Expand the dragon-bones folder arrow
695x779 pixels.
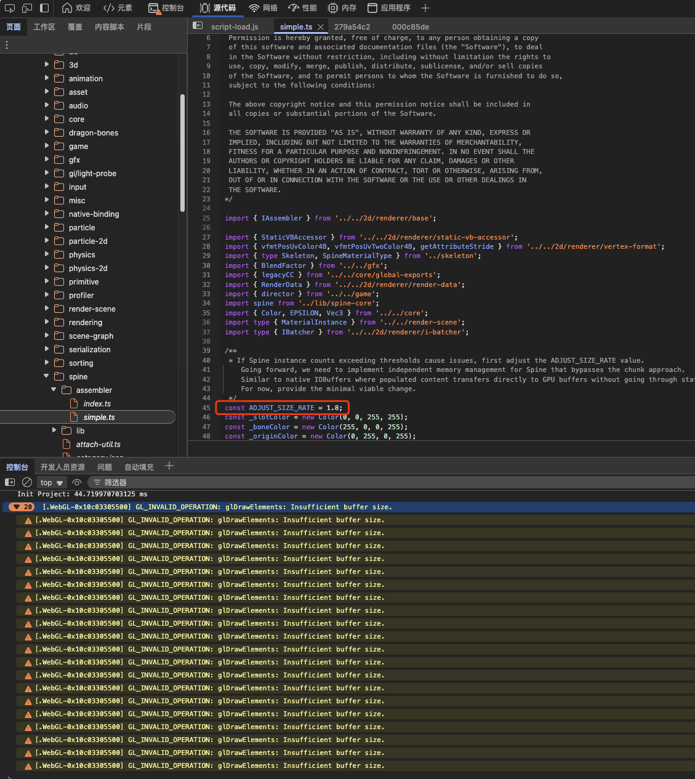[x=47, y=132]
